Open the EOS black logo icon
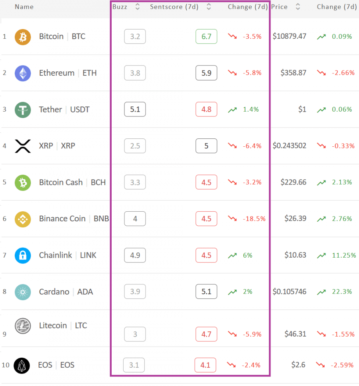This screenshot has height=386, width=359. 22,366
